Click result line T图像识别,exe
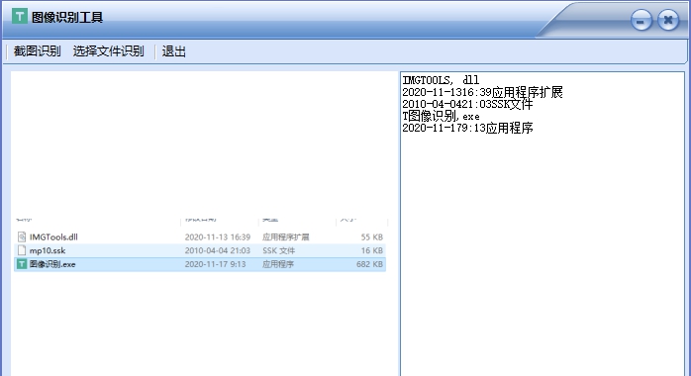Screen dimensions: 691x376 [x=441, y=116]
